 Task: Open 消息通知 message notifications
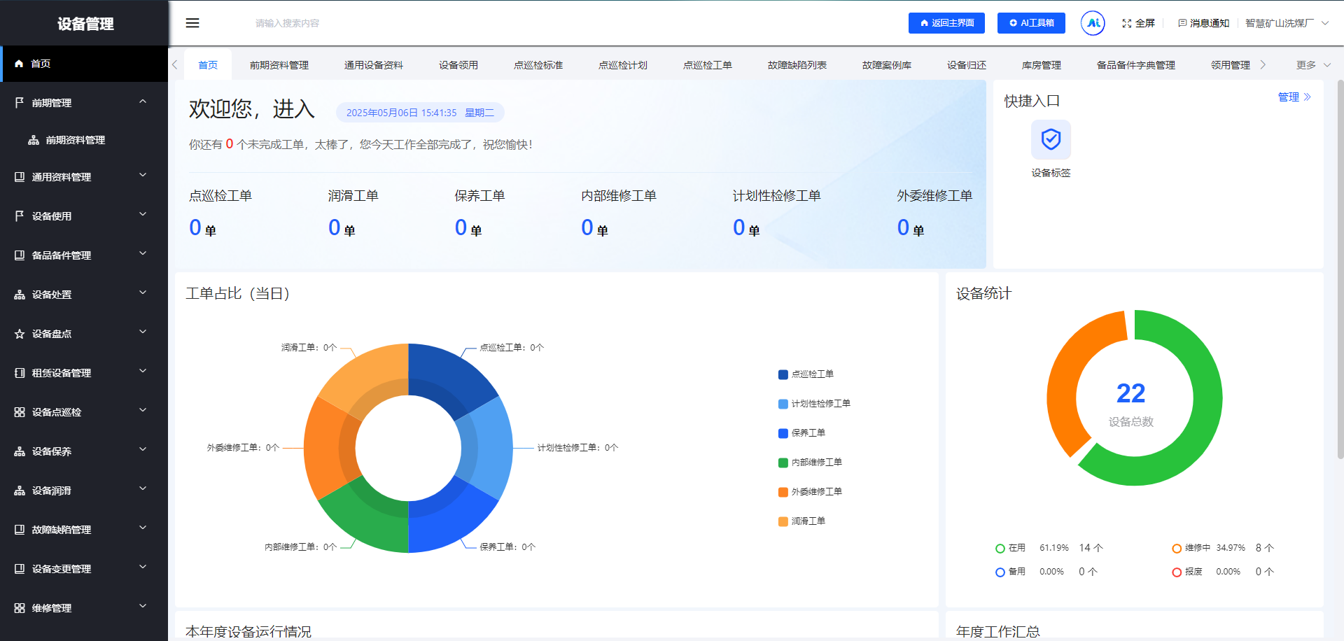pyautogui.click(x=1203, y=23)
